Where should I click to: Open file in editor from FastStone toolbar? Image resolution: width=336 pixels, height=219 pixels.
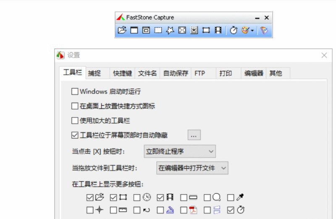point(122,30)
